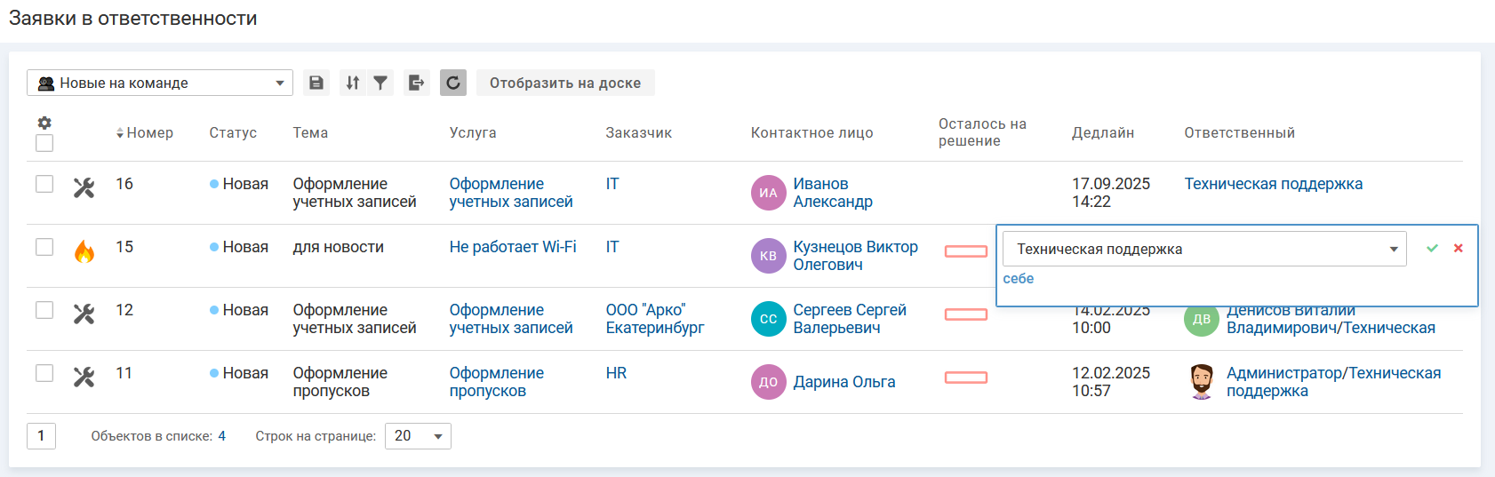Click the "Дедлайн" column header
Screen dimensions: 1495x477
point(1102,133)
